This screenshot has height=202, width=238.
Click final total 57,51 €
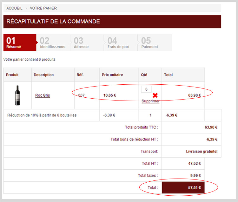coord(195,188)
